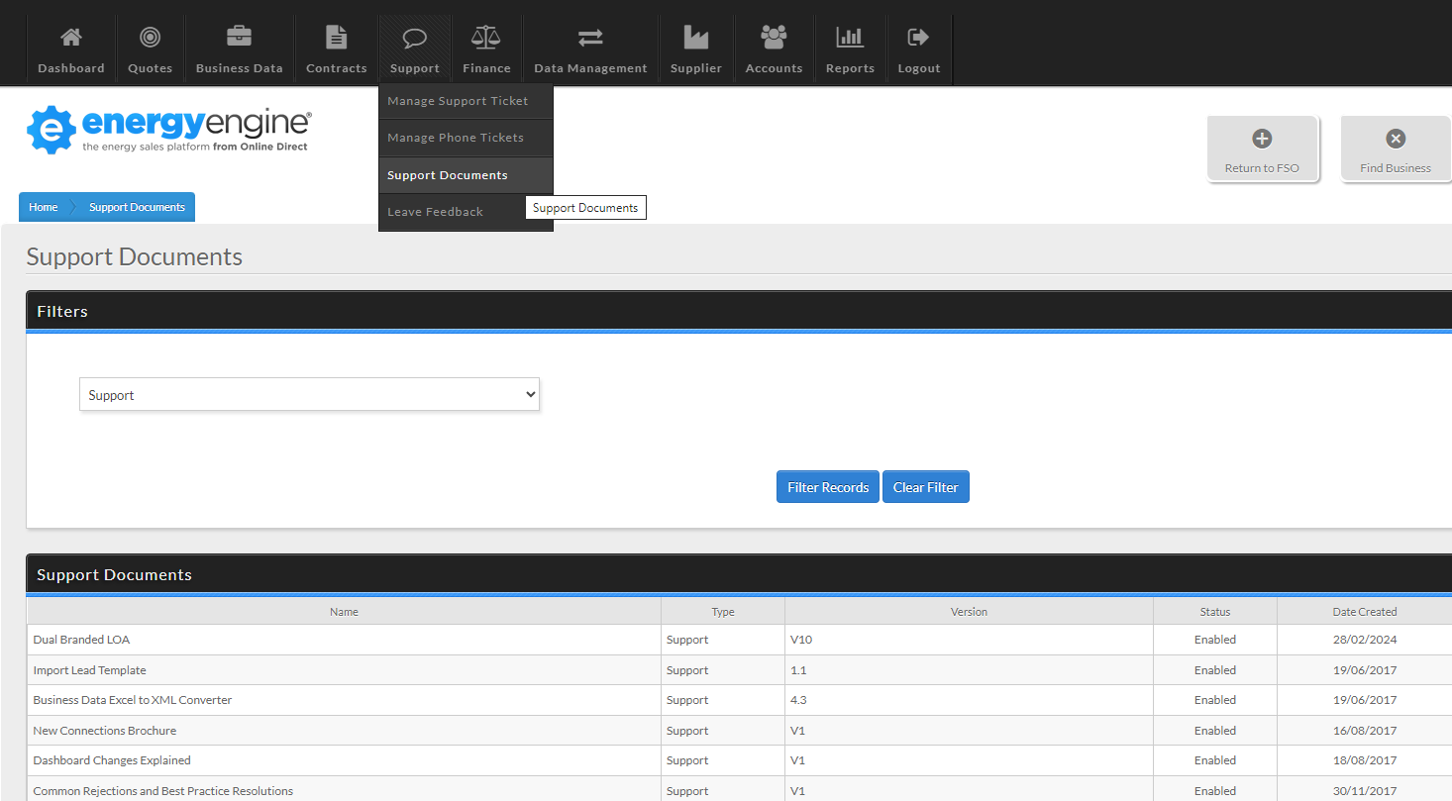The width and height of the screenshot is (1452, 801).
Task: Select Leave Feedback menu entry
Action: pos(436,212)
